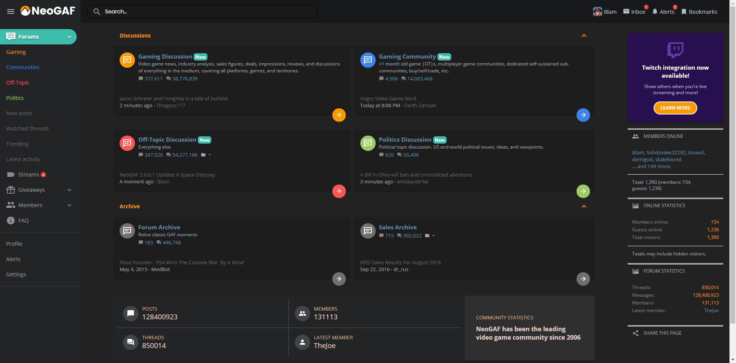Open the Inbox mail icon

coord(626,11)
